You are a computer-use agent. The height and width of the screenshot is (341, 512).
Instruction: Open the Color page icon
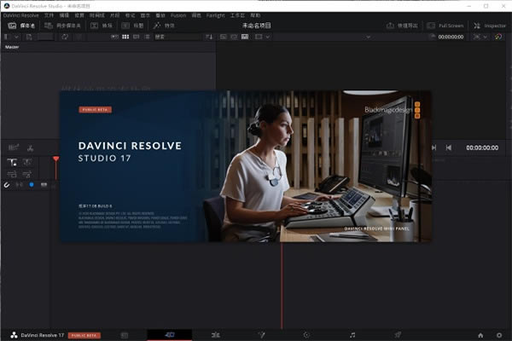(307, 335)
